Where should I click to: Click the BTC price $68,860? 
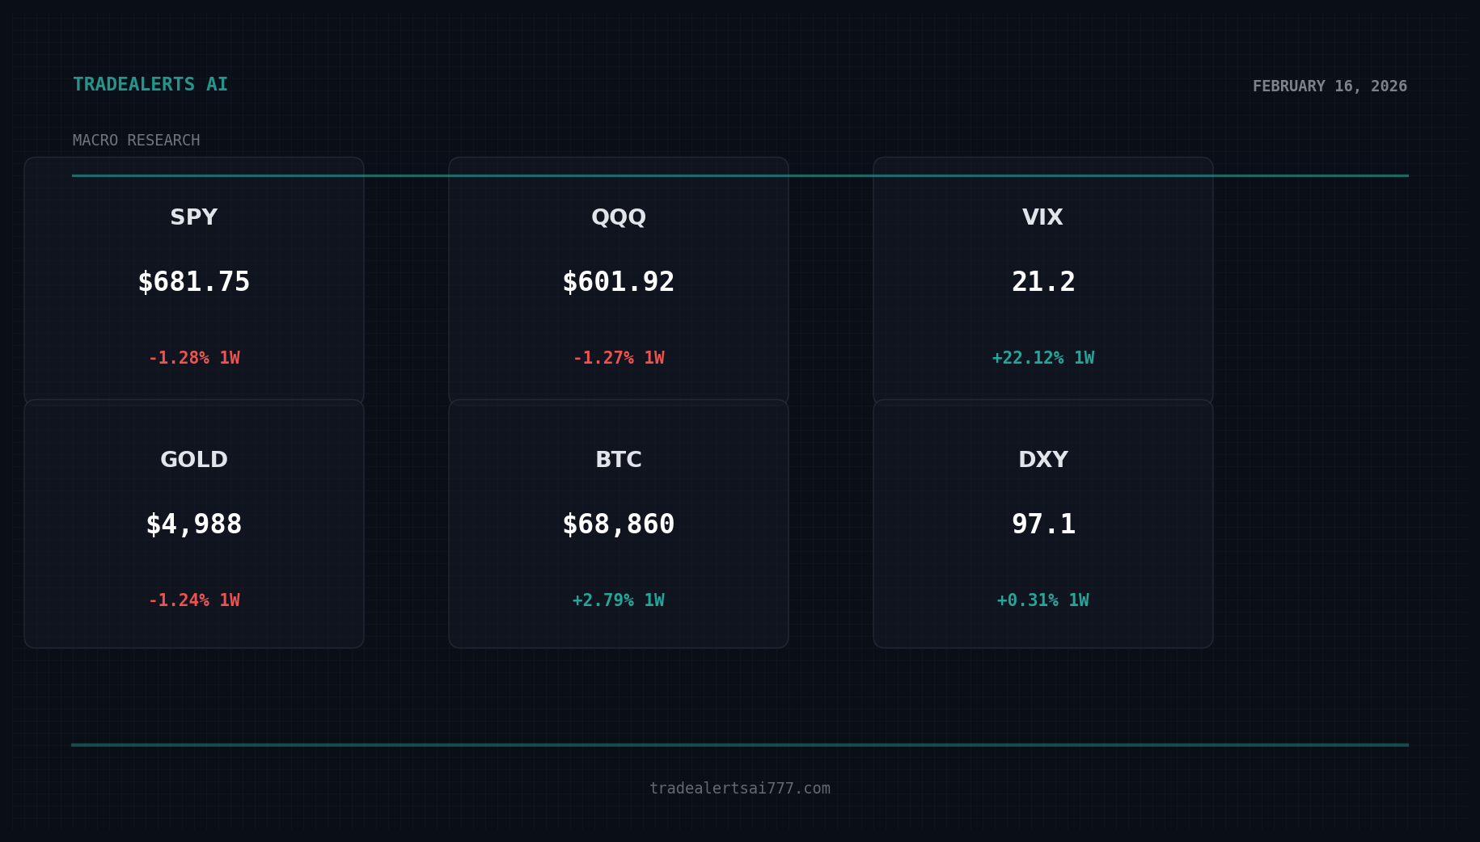click(x=619, y=524)
